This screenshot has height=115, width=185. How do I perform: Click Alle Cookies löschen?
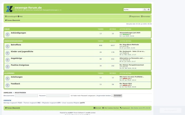click(x=110, y=108)
